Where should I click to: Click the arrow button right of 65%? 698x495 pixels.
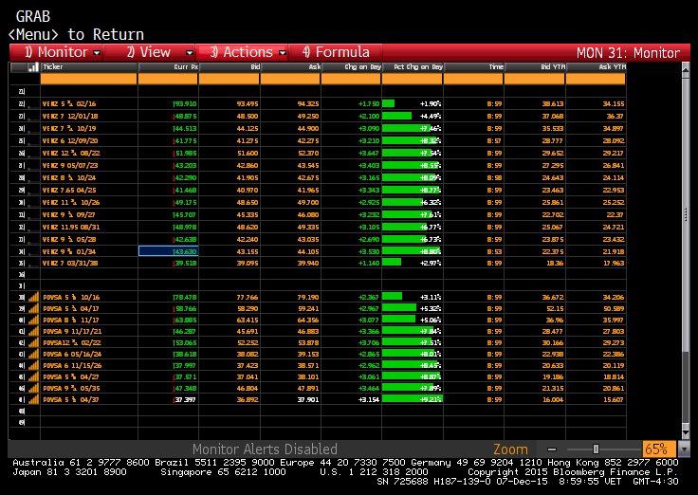coord(684,449)
